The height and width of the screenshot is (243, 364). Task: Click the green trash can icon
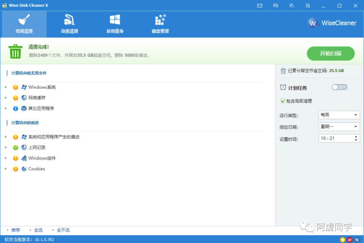tap(15, 51)
